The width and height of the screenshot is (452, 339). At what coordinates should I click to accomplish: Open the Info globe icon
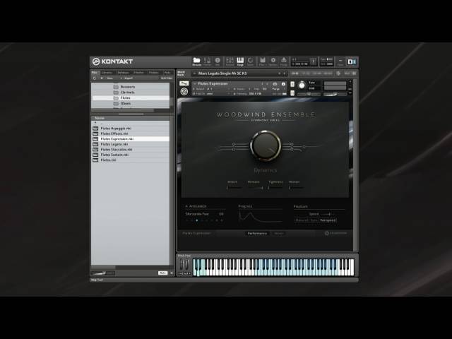pos(218,60)
